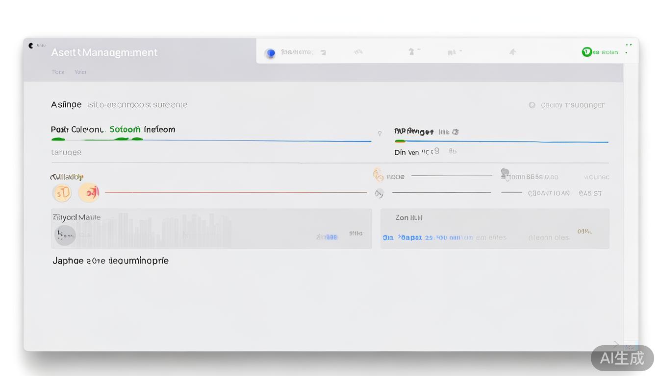The width and height of the screenshot is (659, 376).
Task: Click the small gray circle icon below the orange one
Action: tap(379, 193)
